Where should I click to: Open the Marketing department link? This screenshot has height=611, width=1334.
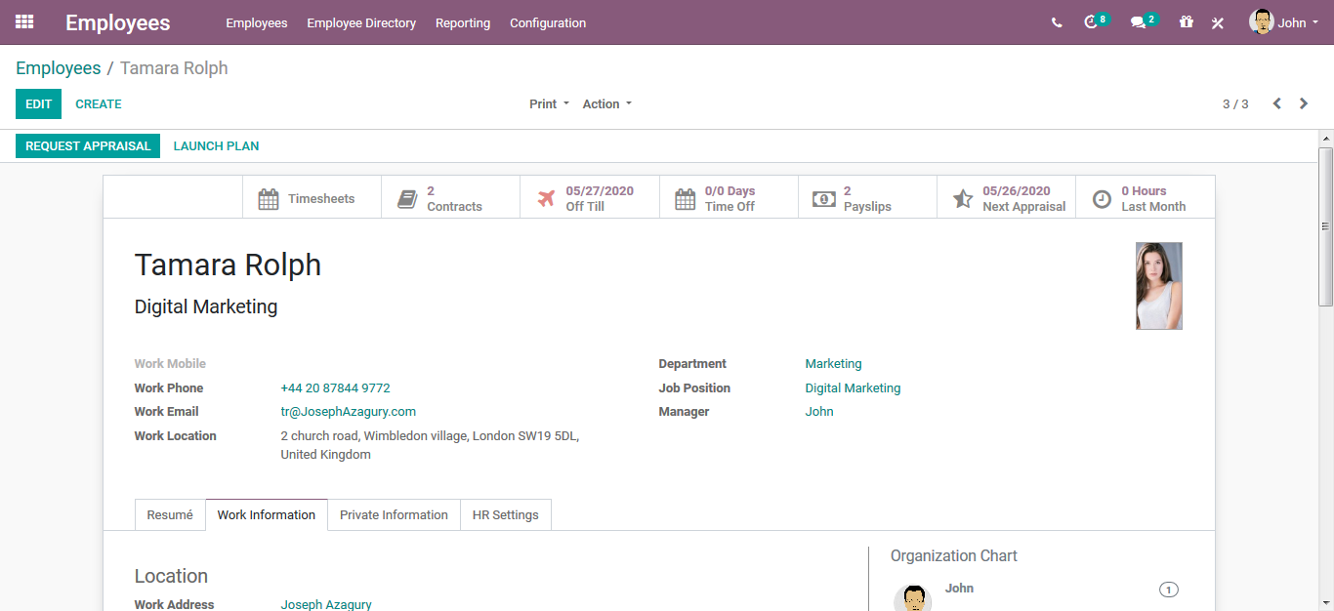pyautogui.click(x=833, y=363)
